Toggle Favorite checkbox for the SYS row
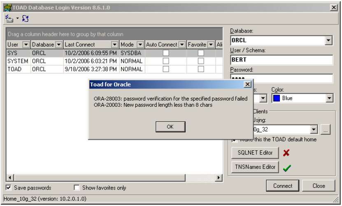342x206 pixels. point(201,53)
